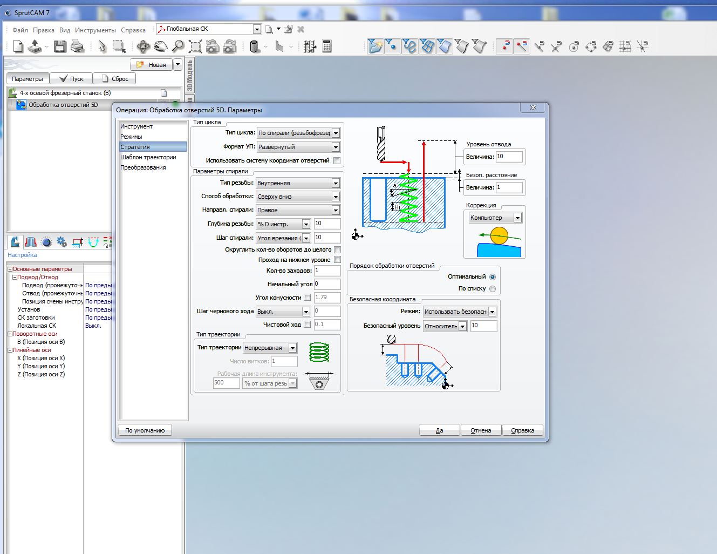The image size is (717, 554).
Task: Open the 'Вид' menu
Action: tap(65, 30)
